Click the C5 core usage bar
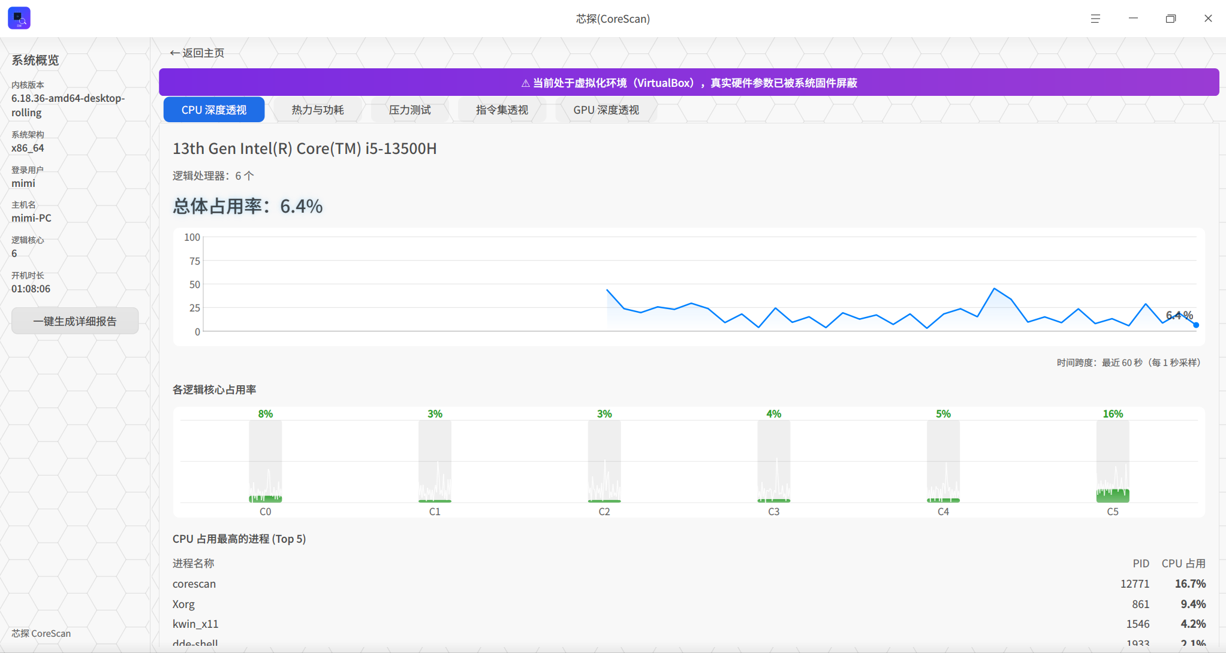Screen dimensions: 1226x653 click(x=1113, y=461)
